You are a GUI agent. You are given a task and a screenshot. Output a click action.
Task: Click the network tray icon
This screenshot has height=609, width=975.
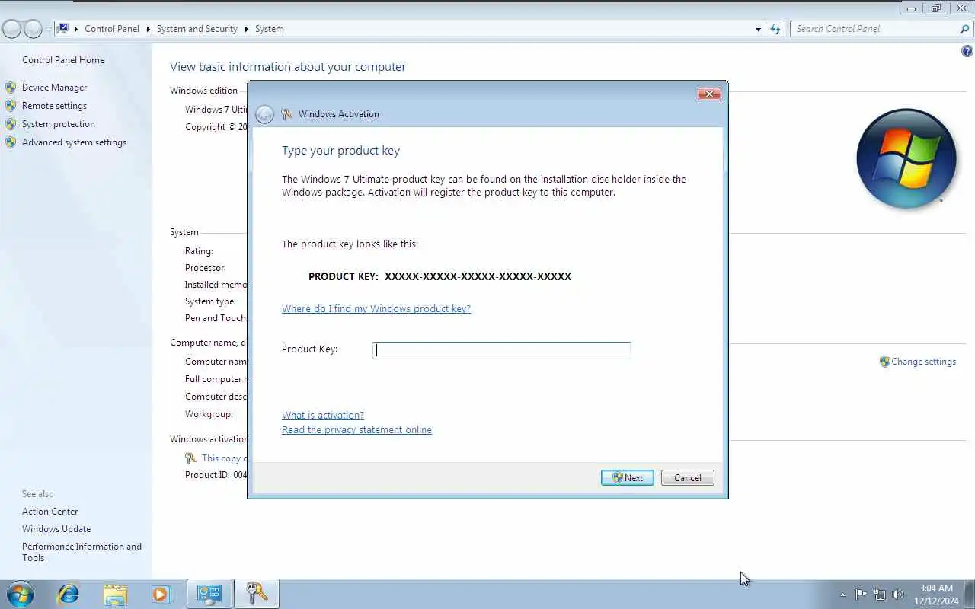pos(880,595)
